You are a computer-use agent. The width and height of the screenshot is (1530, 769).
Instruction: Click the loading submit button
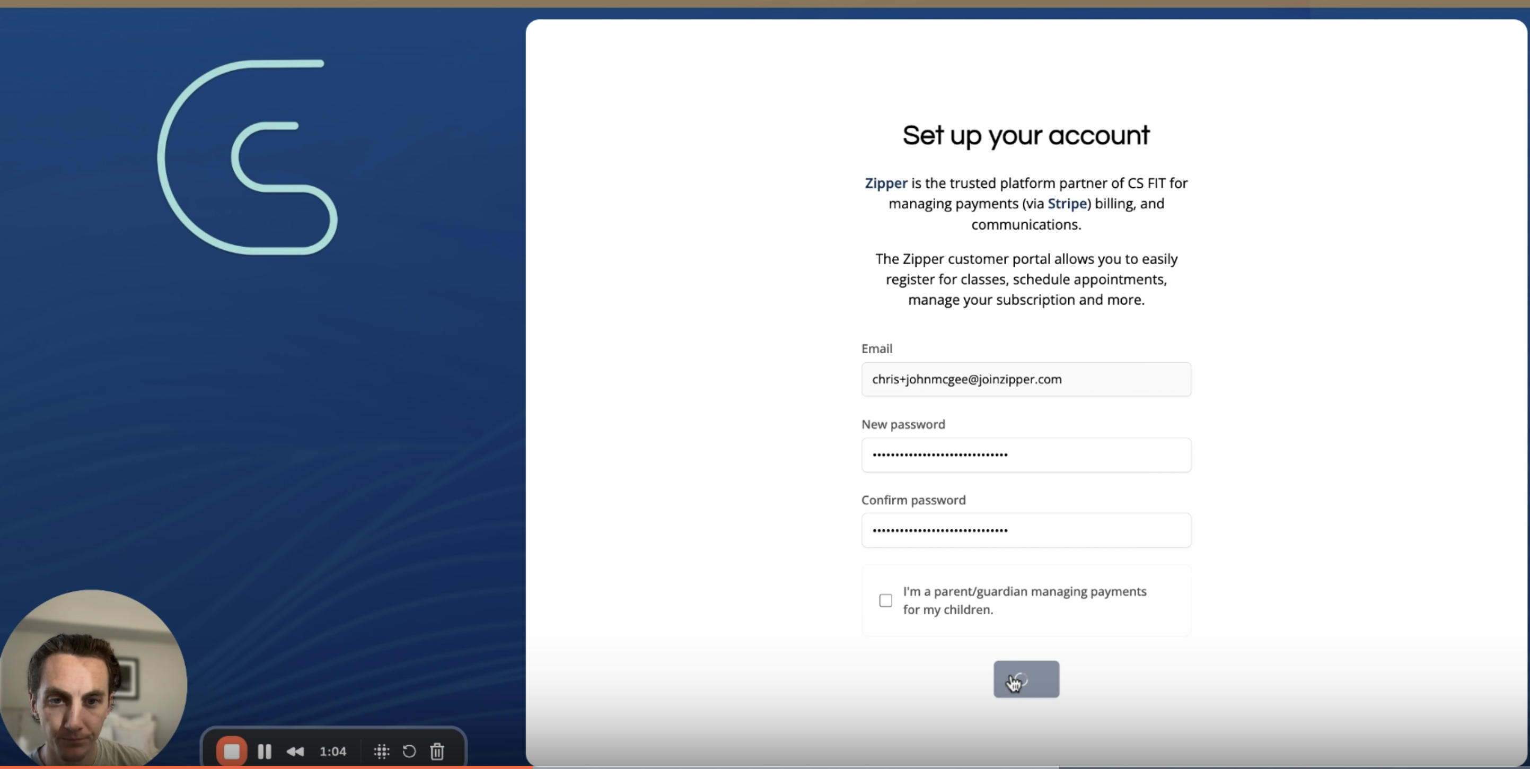pyautogui.click(x=1026, y=679)
